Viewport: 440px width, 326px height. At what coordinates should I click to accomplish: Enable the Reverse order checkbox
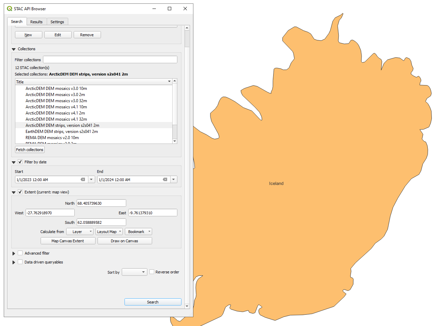[x=152, y=272]
